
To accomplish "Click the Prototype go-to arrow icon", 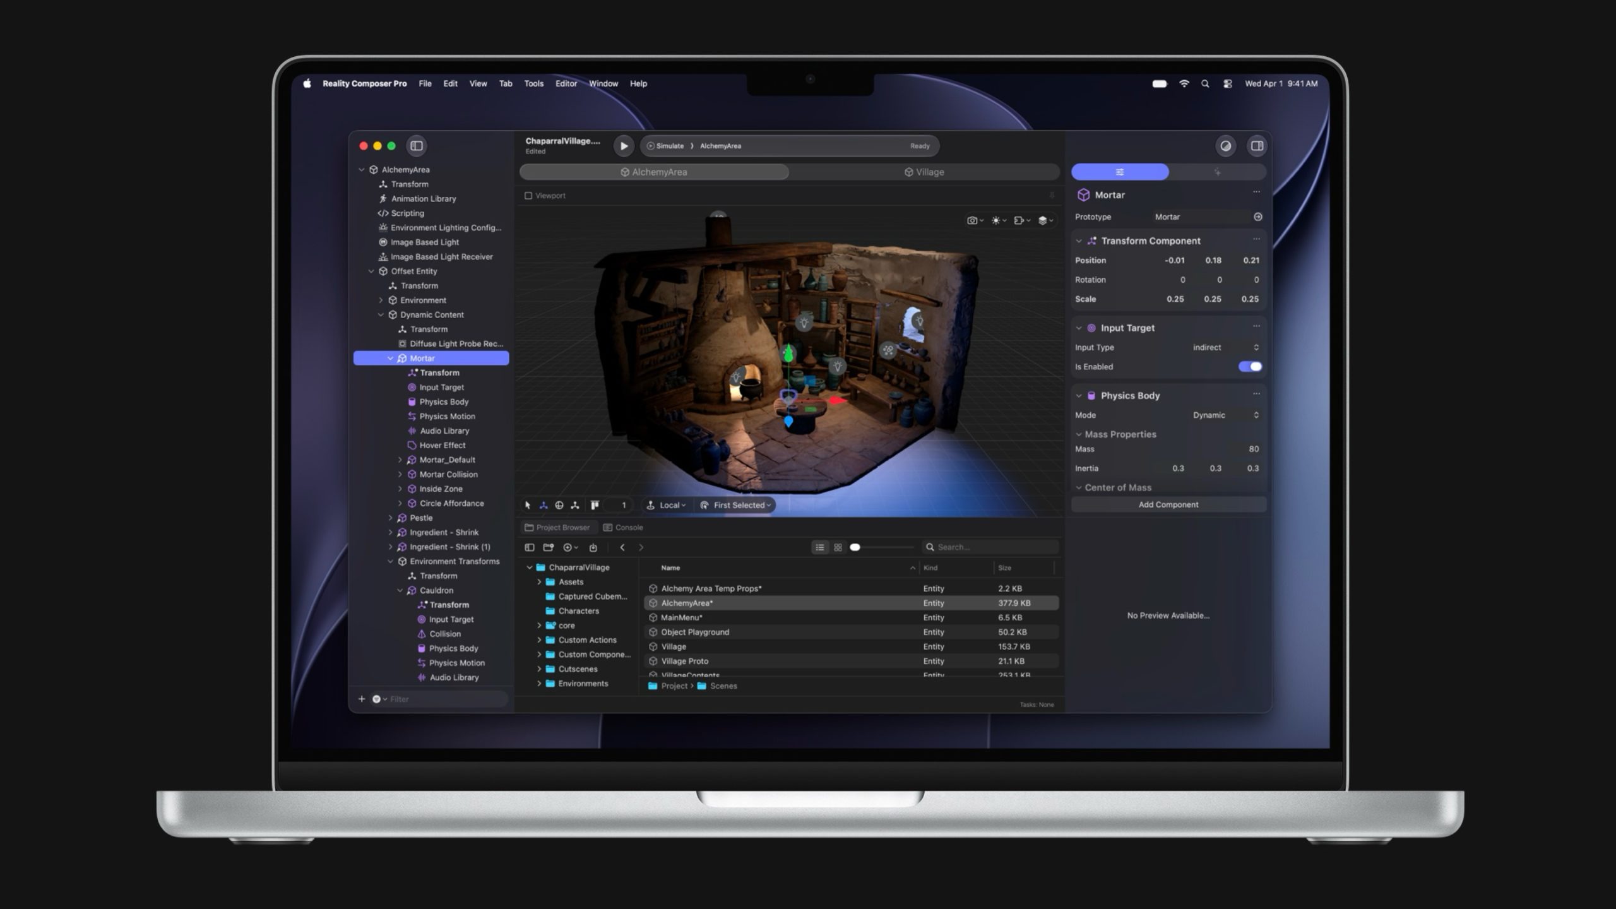I will click(x=1257, y=217).
